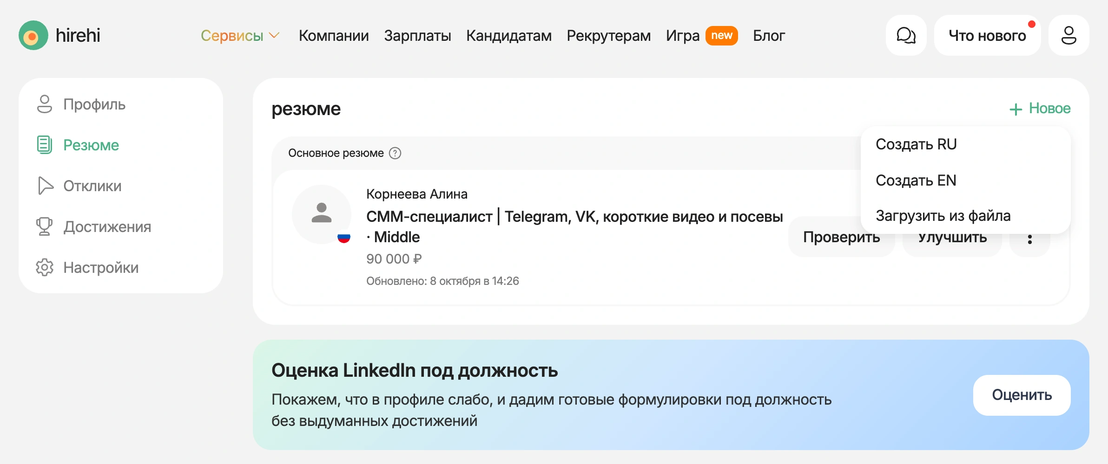Image resolution: width=1108 pixels, height=464 pixels.
Task: Open the three-dot resume options menu
Action: point(1030,239)
